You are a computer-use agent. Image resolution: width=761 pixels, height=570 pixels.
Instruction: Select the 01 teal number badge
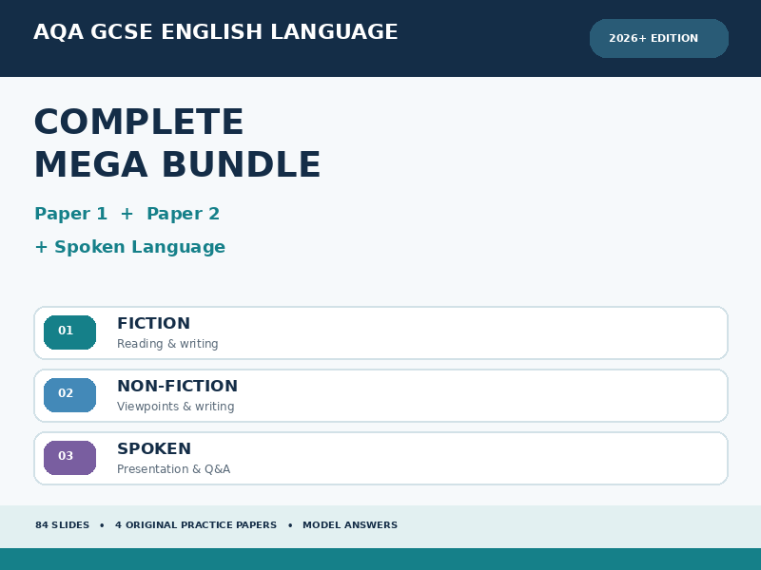[69, 332]
